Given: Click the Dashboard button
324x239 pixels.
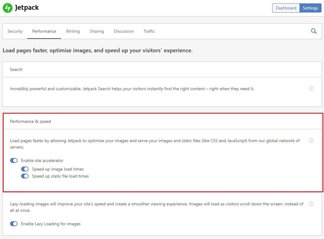Looking at the screenshot, I should click(286, 8).
